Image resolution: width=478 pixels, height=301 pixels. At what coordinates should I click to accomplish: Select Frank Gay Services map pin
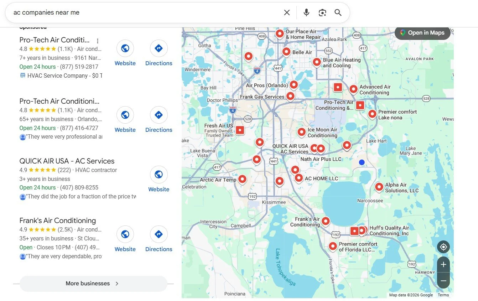pos(290,96)
